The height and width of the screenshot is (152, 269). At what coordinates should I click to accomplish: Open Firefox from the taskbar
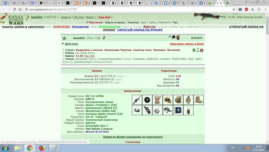(x=42, y=148)
